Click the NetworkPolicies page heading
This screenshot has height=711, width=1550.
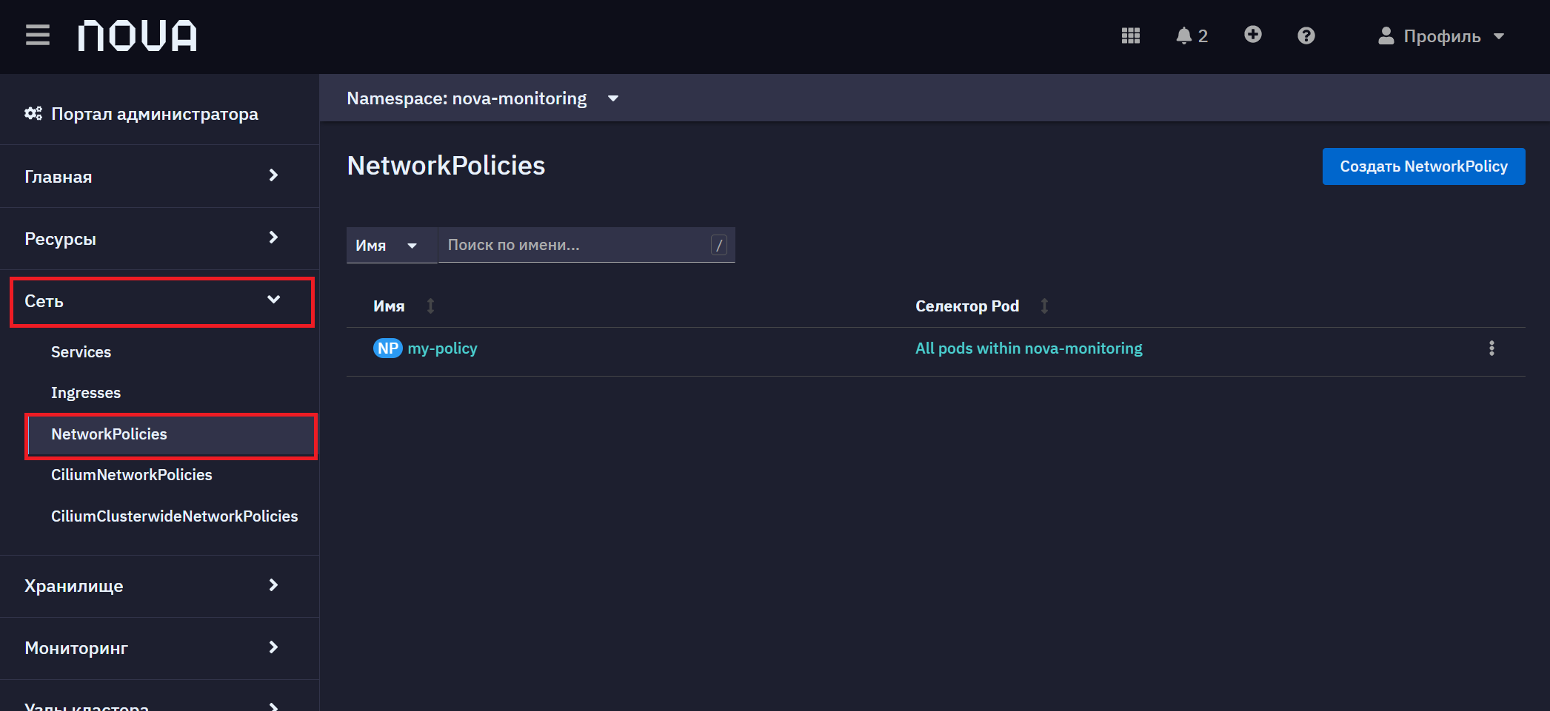[446, 166]
